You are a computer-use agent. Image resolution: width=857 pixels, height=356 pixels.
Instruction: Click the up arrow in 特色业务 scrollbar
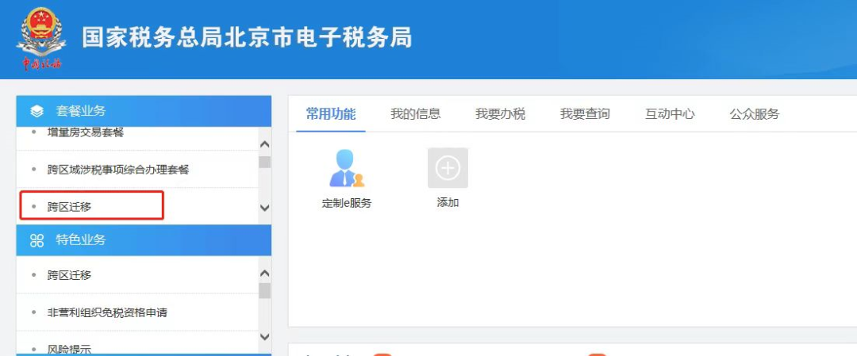[264, 273]
